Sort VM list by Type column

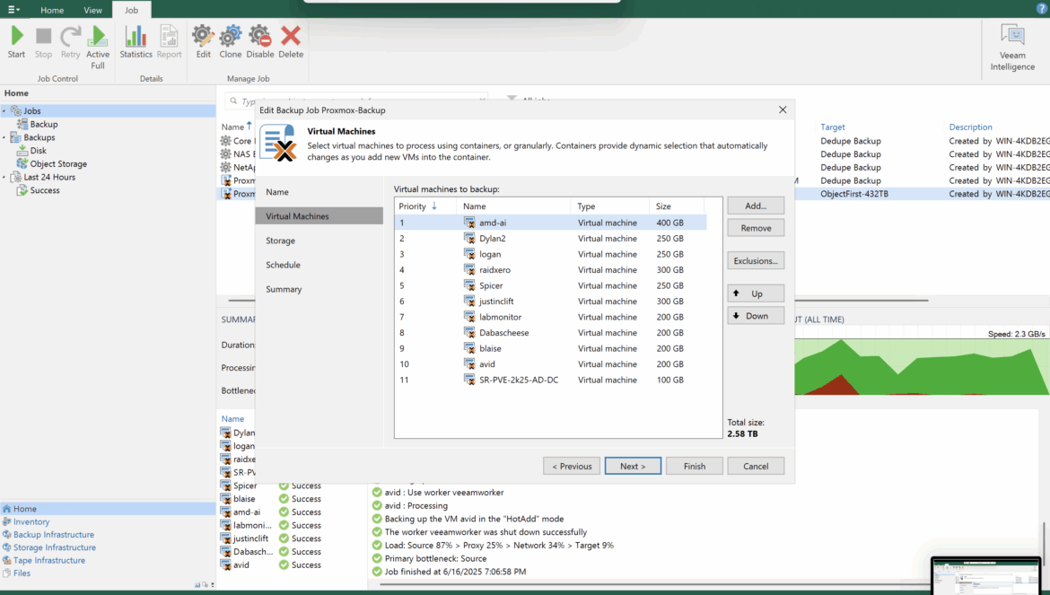point(609,206)
